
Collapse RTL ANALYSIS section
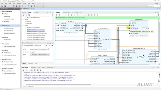pos(1,44)
